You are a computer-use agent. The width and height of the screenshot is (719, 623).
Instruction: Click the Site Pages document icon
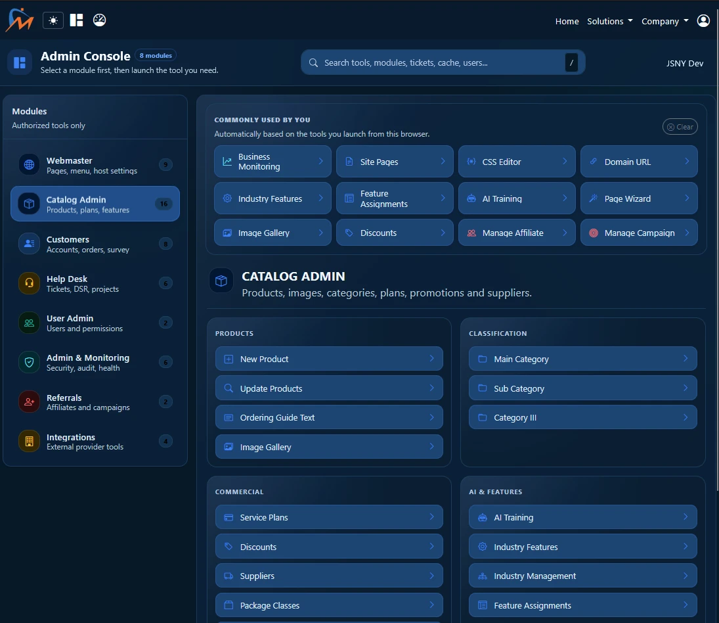pos(349,162)
